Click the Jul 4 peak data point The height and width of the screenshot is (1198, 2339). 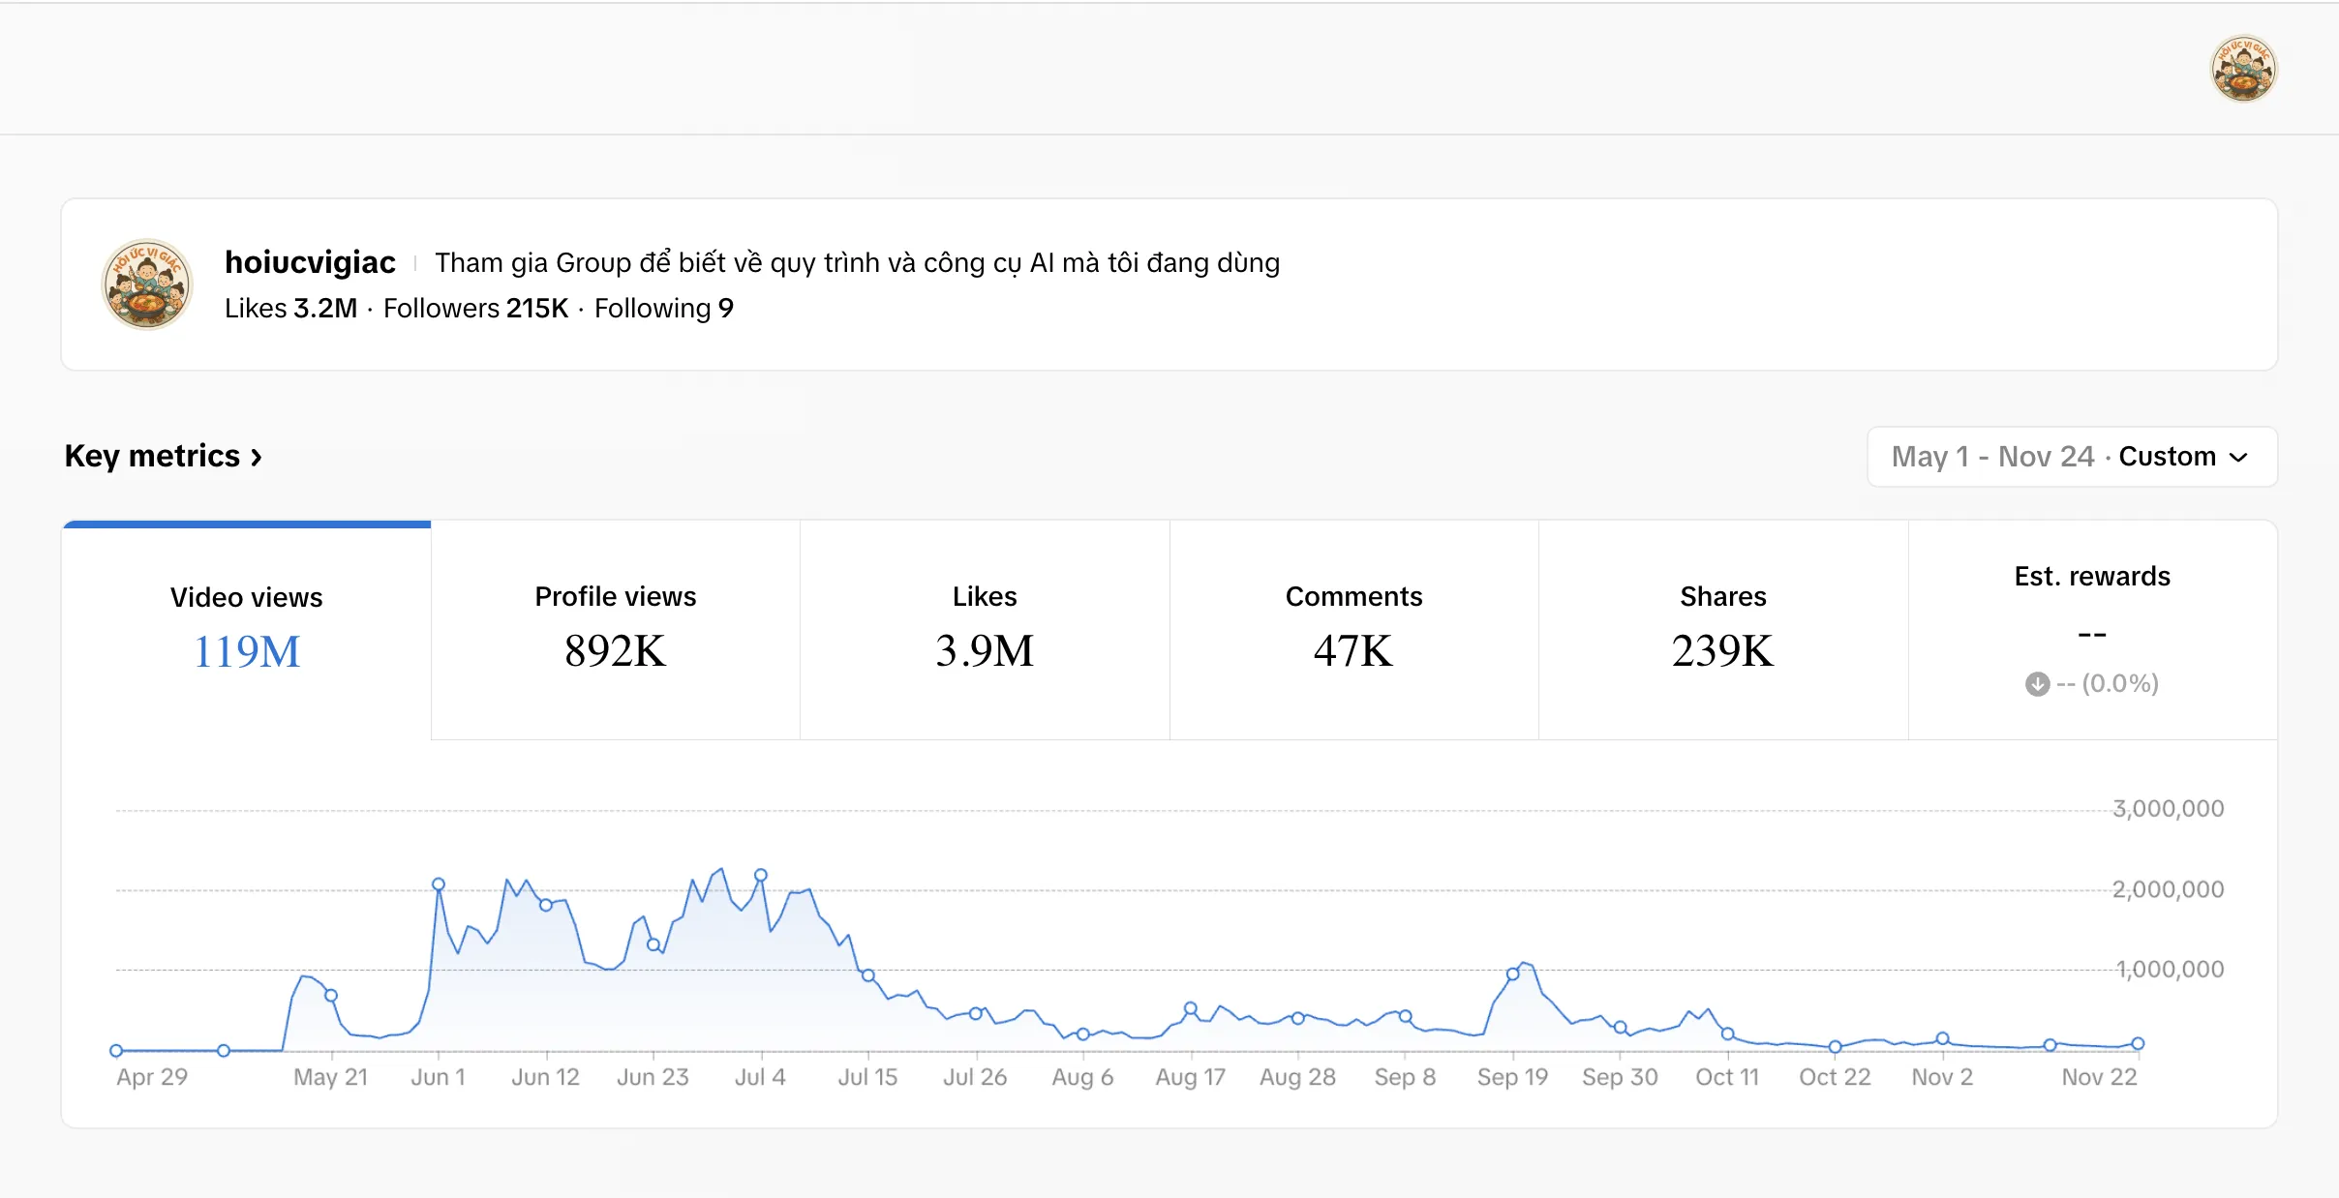coord(761,875)
